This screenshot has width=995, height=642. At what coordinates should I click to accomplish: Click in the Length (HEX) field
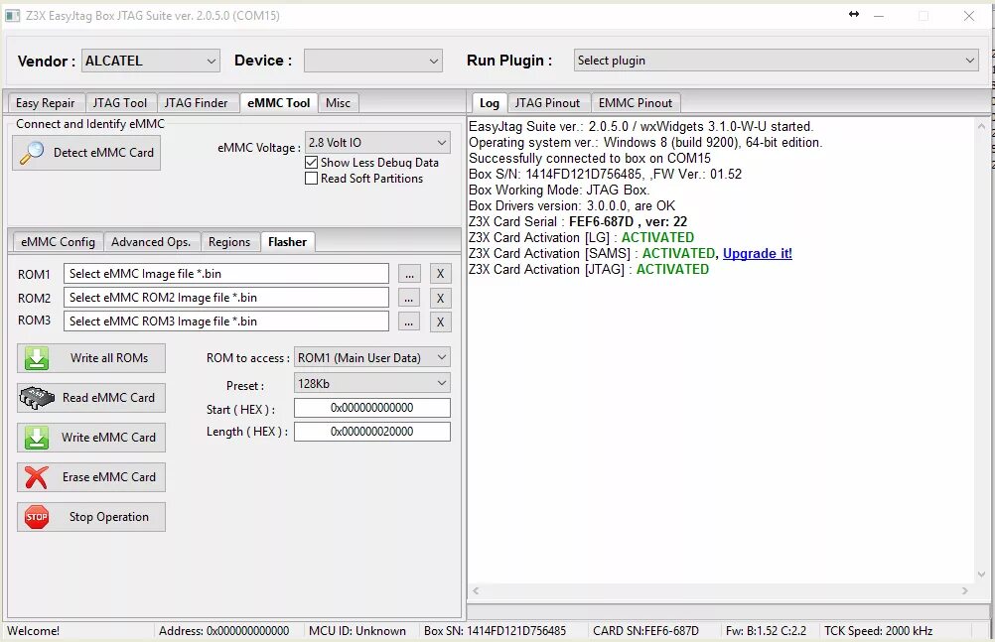[371, 432]
